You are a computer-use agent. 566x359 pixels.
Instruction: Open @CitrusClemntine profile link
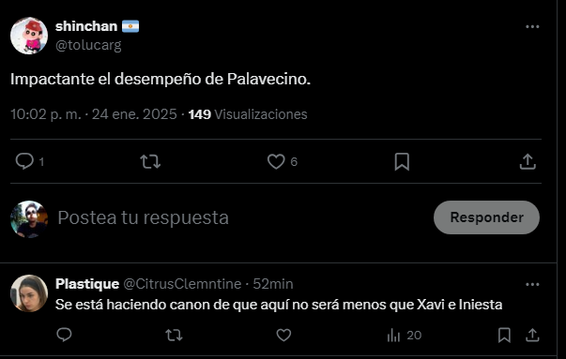[x=182, y=284]
